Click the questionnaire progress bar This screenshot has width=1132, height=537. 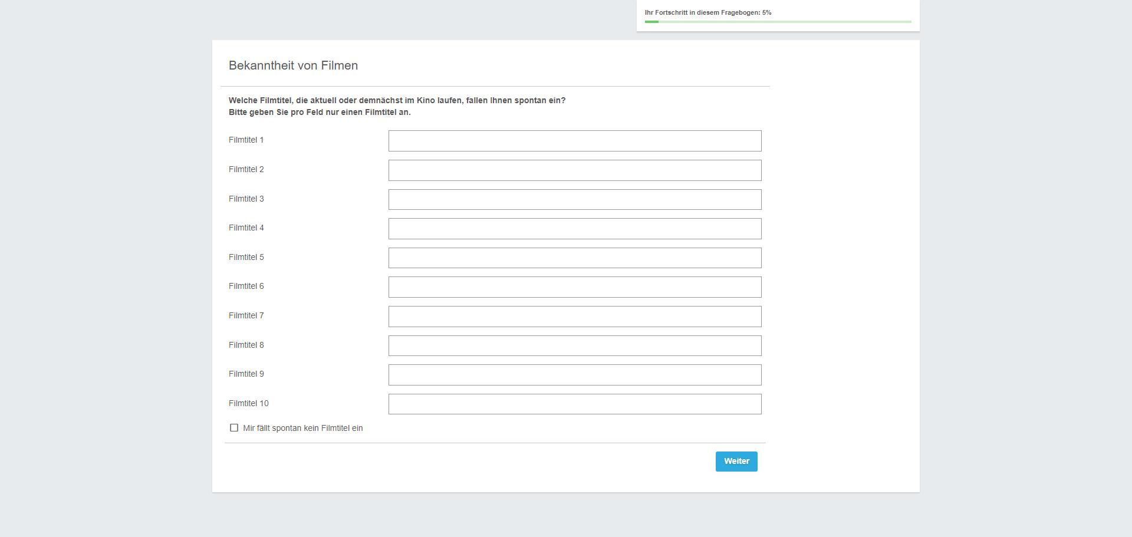[778, 22]
